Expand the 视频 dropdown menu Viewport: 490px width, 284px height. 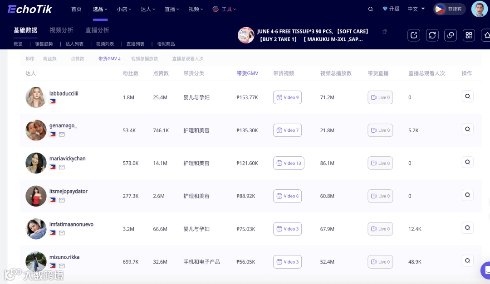pyautogui.click(x=196, y=9)
